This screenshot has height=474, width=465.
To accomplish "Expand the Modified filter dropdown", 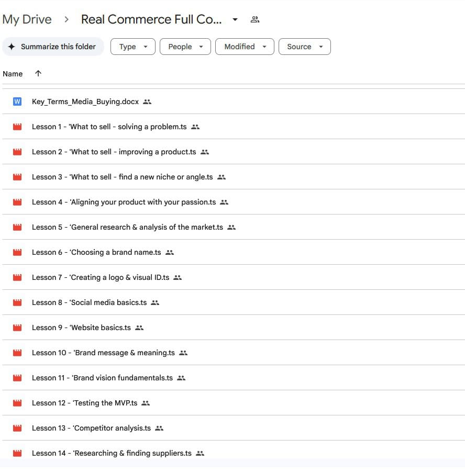I will [x=245, y=47].
